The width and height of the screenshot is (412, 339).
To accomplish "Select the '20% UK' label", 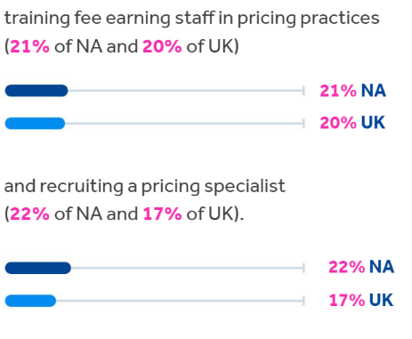I will click(x=352, y=123).
